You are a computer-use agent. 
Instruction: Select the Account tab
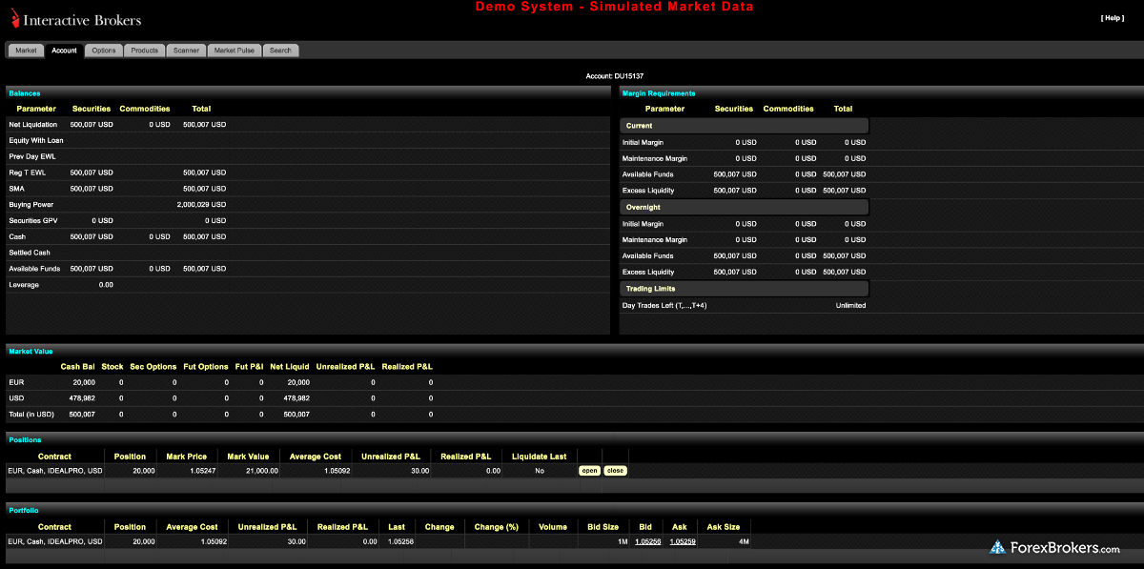[64, 51]
